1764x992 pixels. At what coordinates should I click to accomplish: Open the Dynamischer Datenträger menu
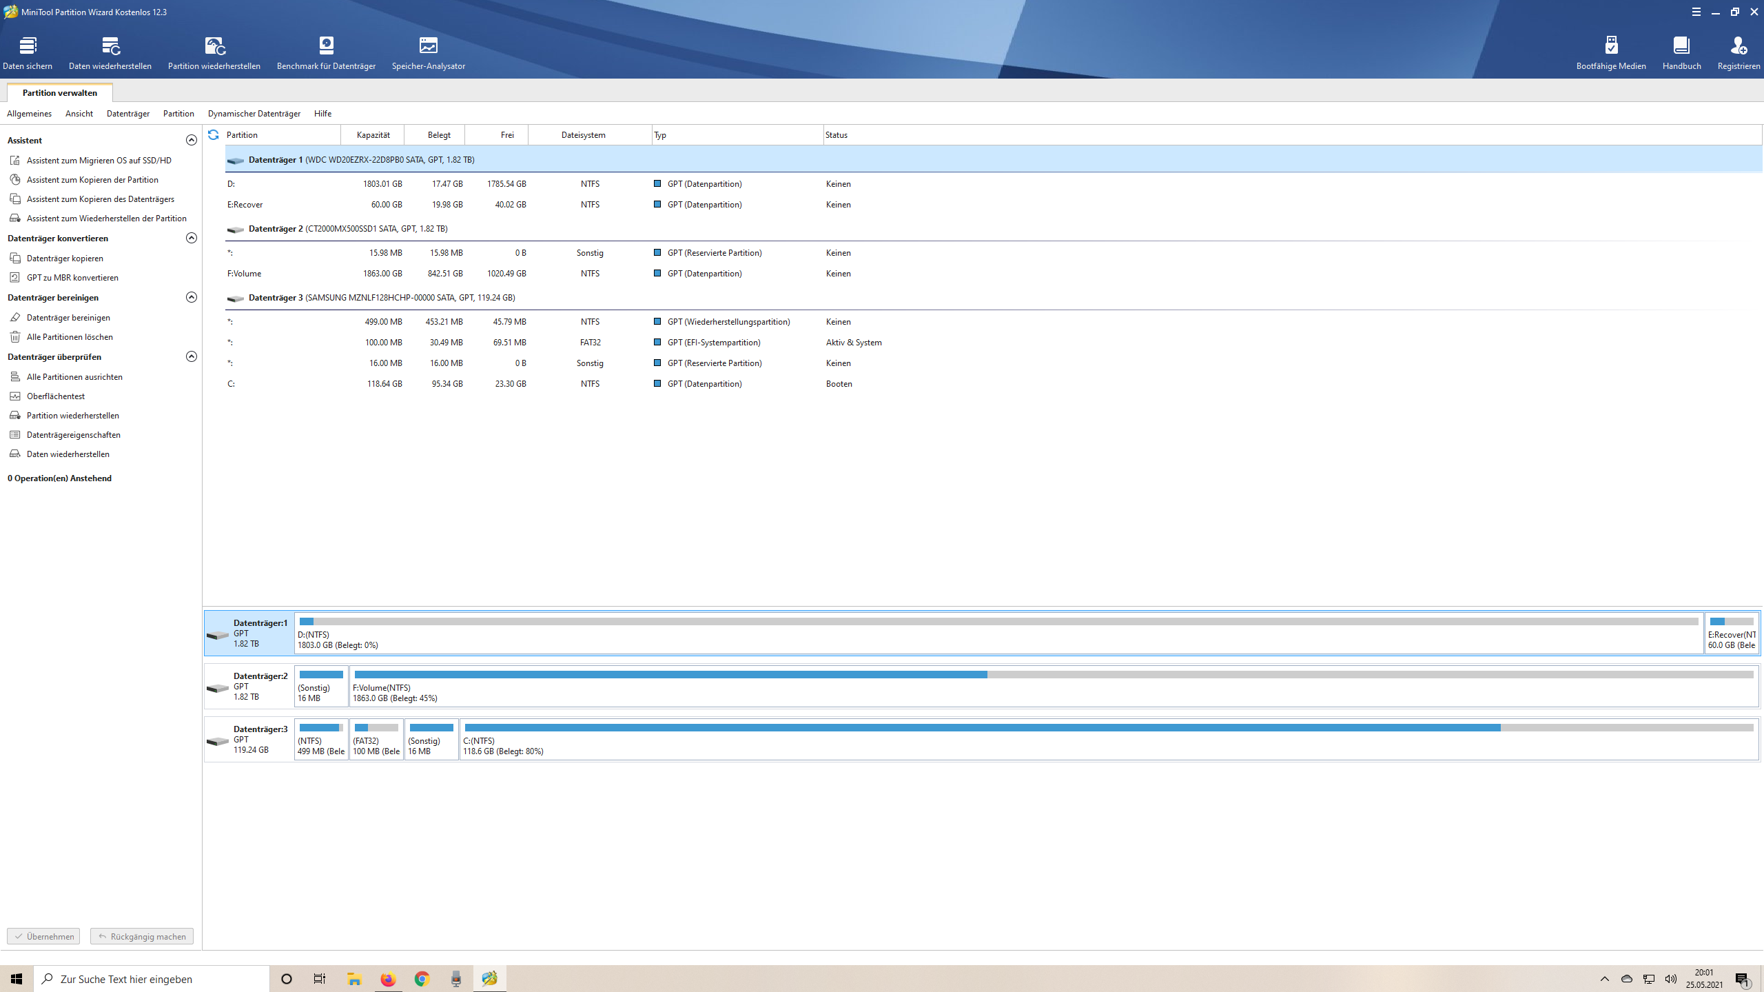(254, 113)
